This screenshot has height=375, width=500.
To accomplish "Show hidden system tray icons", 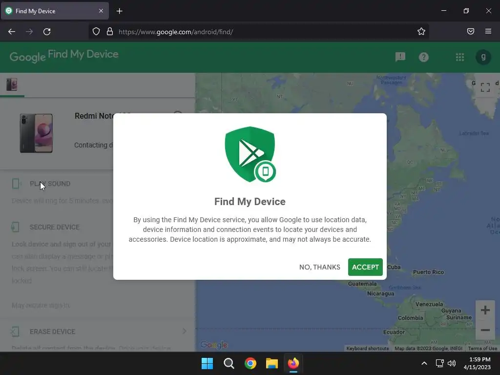I will pos(424,363).
